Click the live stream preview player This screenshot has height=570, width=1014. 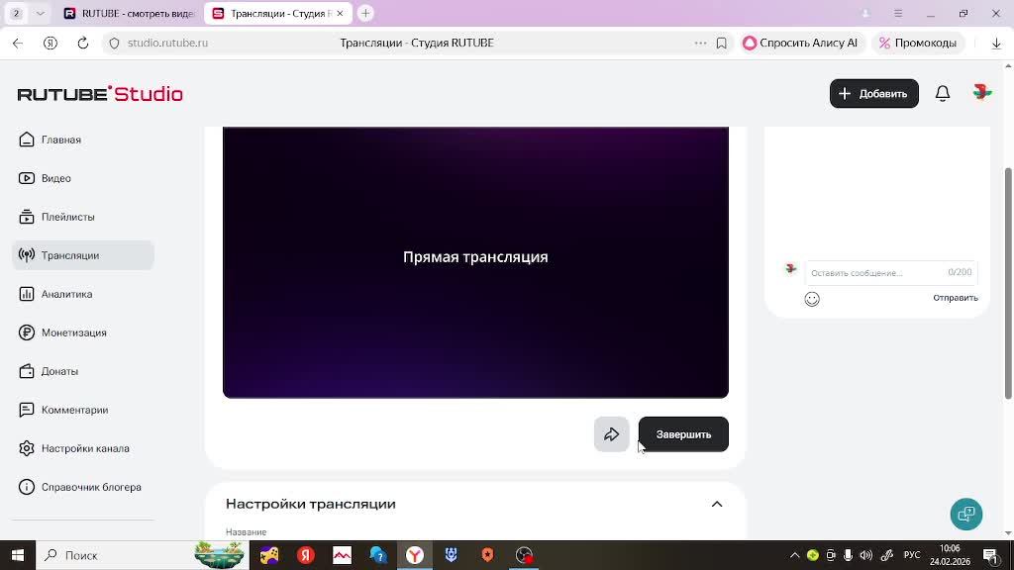coord(475,262)
